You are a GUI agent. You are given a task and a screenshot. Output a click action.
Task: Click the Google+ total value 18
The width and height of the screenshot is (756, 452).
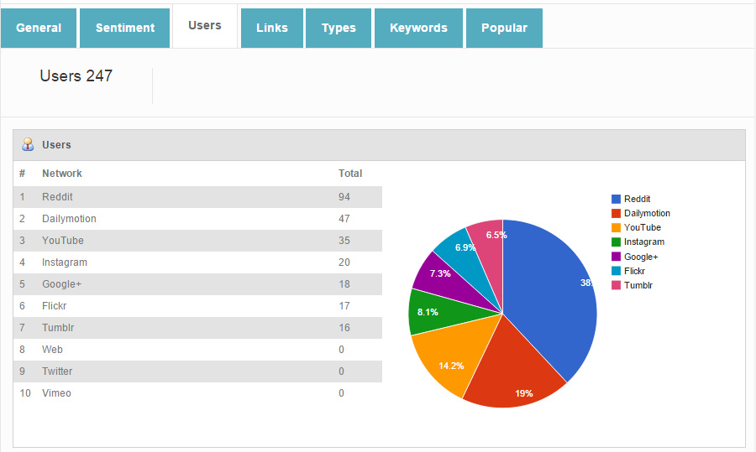(344, 284)
